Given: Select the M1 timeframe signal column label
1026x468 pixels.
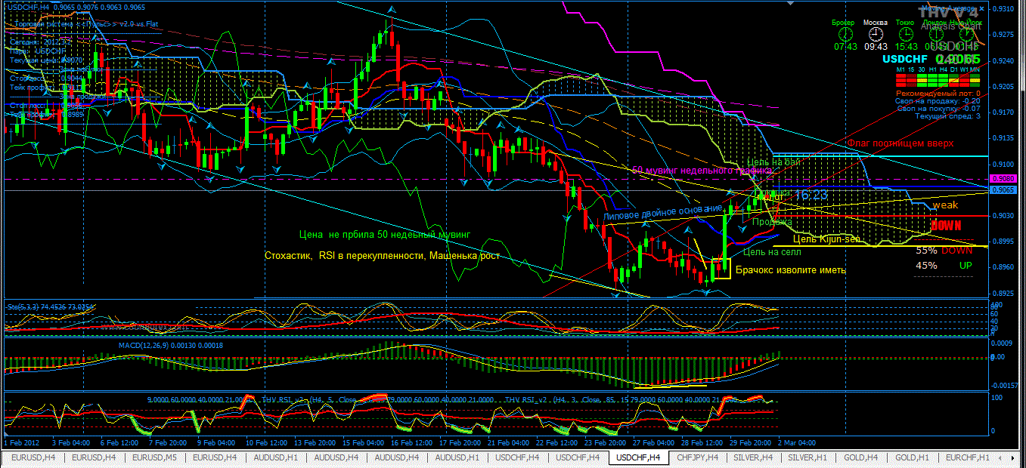Looking at the screenshot, I should point(900,69).
